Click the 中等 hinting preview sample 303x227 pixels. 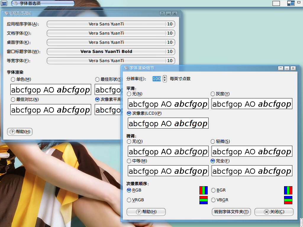[168, 171]
